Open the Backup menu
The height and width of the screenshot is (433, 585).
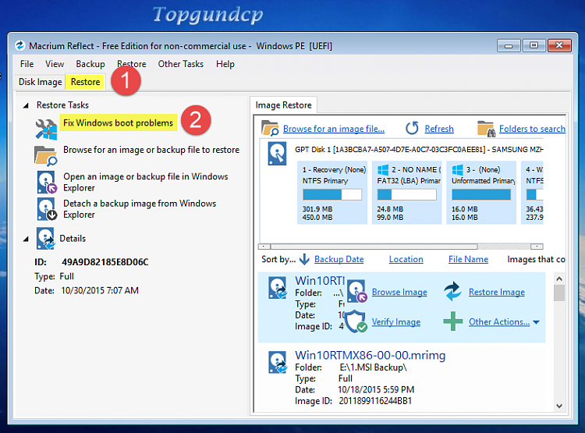tap(90, 64)
